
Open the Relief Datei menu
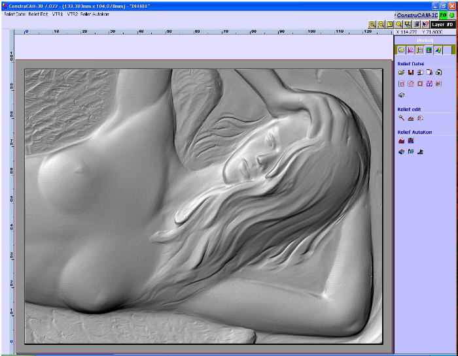tap(14, 14)
